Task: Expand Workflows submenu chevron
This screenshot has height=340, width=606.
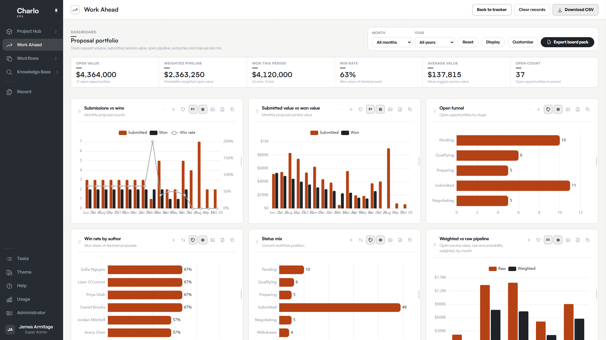Action: tap(56, 59)
